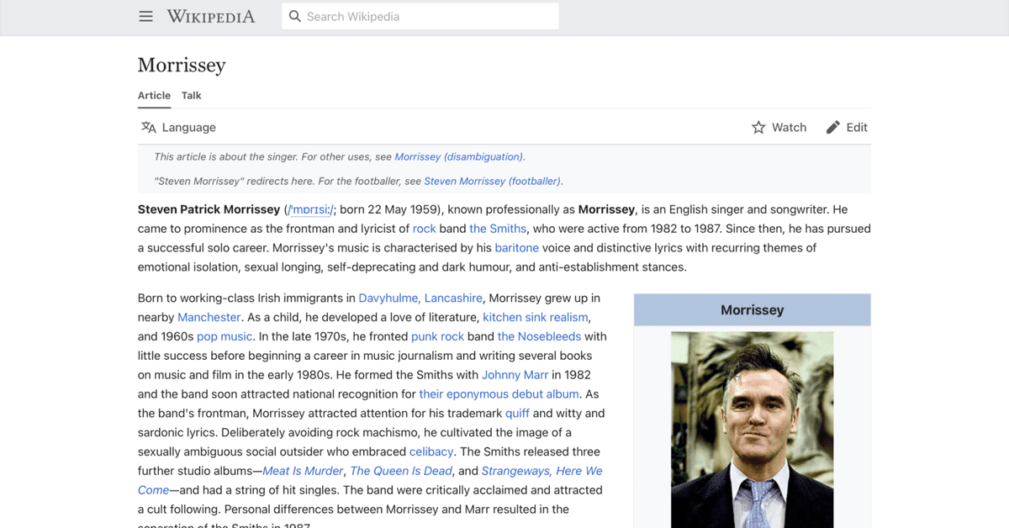Open their eponymous debut album link
This screenshot has width=1009, height=528.
[x=499, y=394]
